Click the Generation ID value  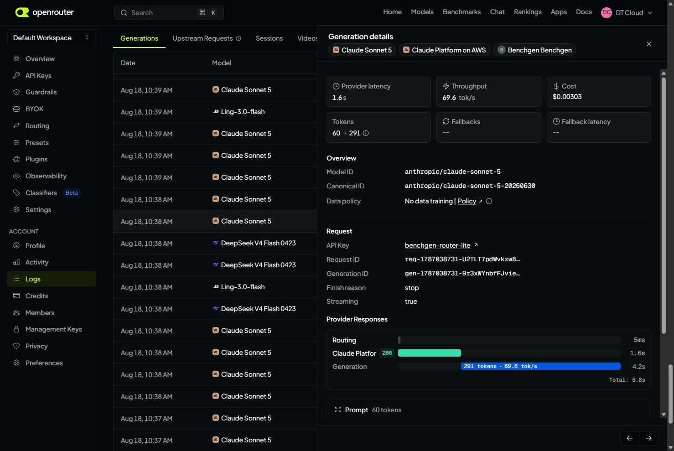coord(462,274)
